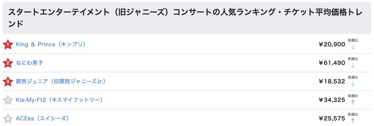Click the gray rank 4 star badge
This screenshot has height=126, width=374.
coord(7,100)
